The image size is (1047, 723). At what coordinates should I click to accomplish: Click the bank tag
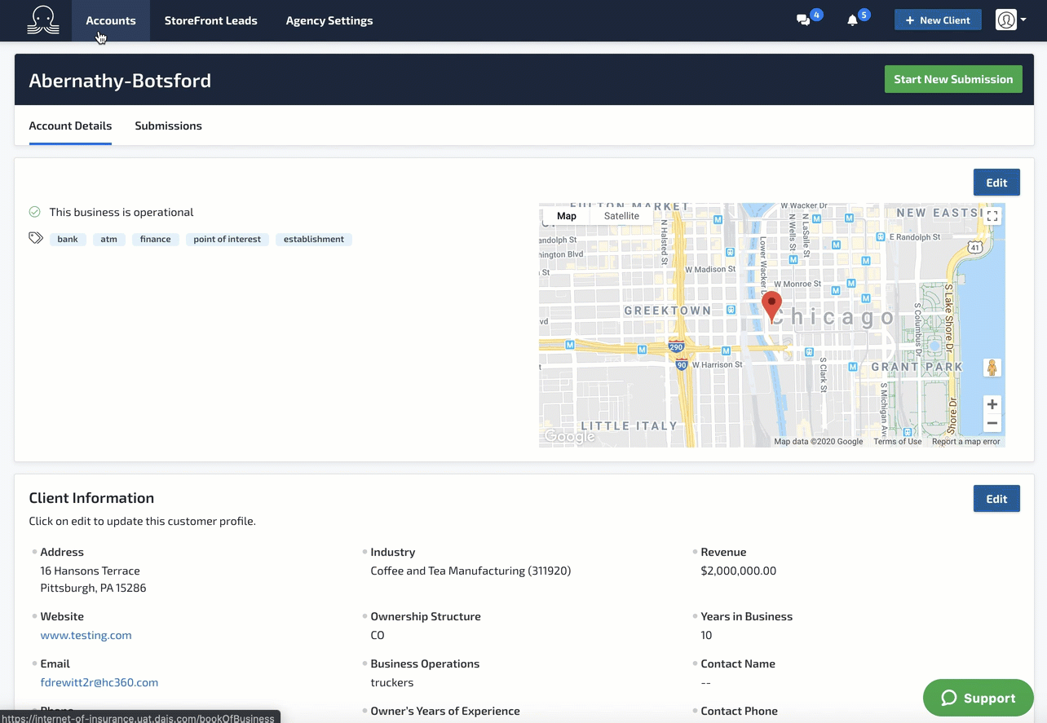point(68,239)
